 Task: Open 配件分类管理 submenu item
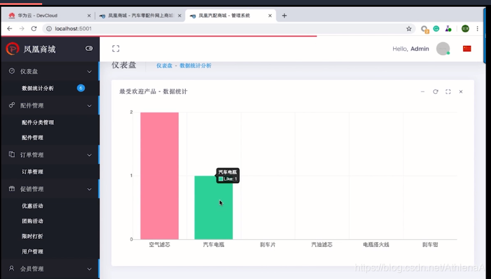38,122
